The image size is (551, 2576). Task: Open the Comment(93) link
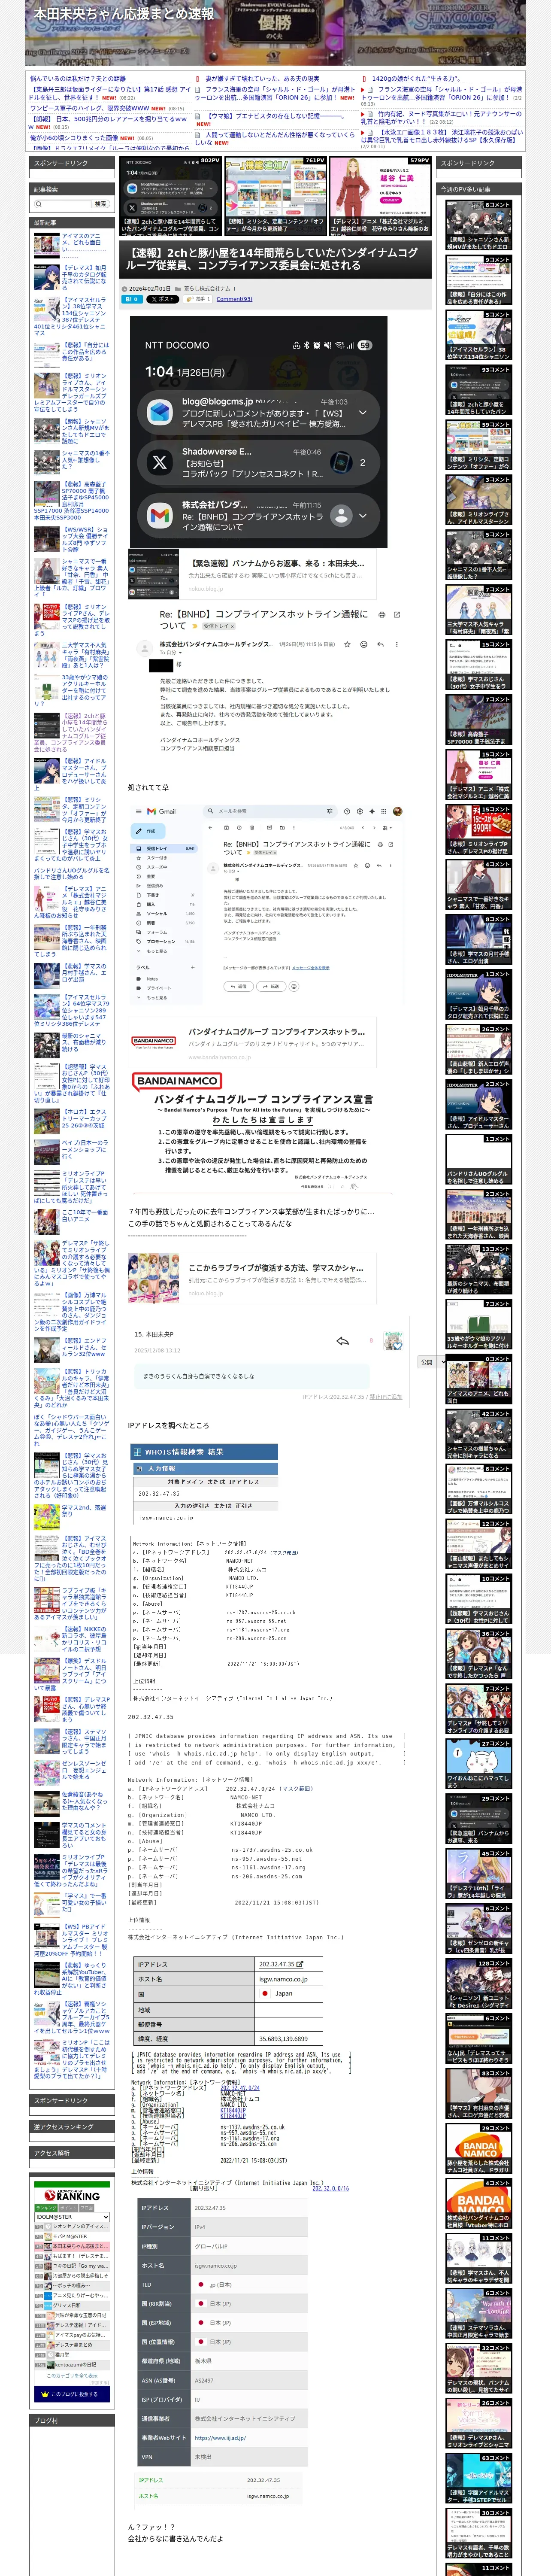[234, 299]
